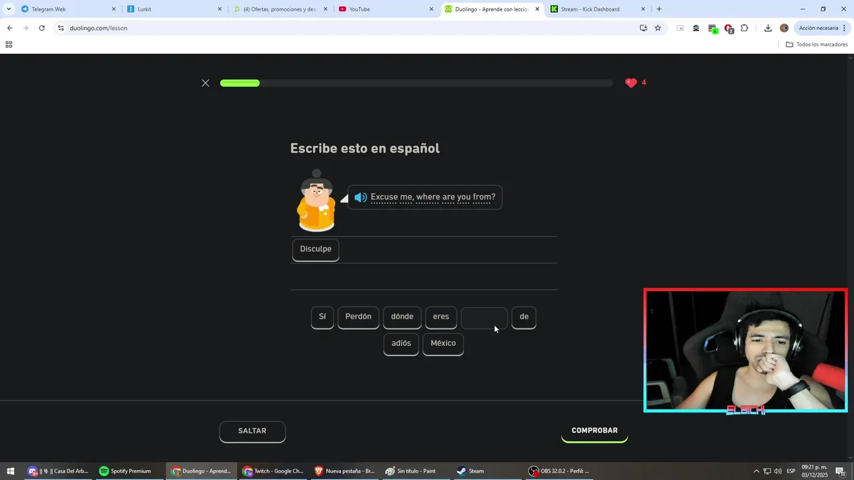Open the apps grid in bookmarks bar

point(9,45)
